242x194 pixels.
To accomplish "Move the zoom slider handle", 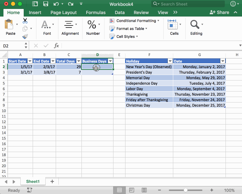I will (186, 190).
